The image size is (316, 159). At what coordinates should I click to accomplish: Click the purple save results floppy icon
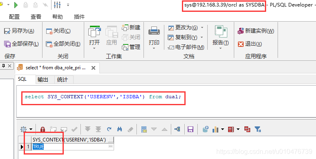(190, 129)
